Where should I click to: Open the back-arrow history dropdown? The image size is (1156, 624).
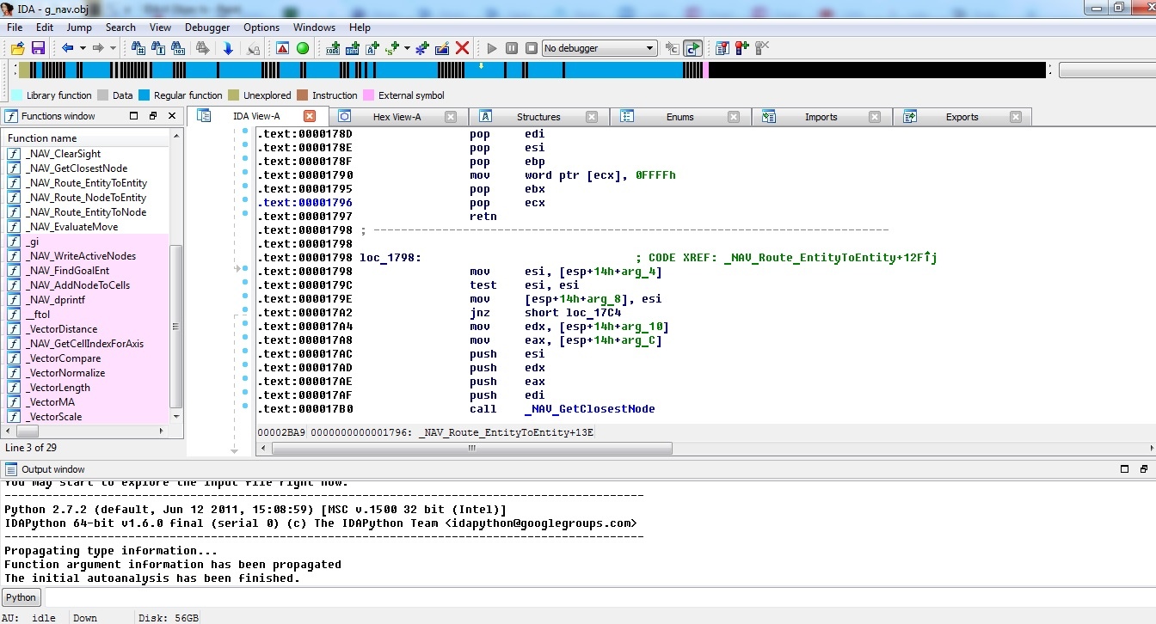[x=83, y=48]
